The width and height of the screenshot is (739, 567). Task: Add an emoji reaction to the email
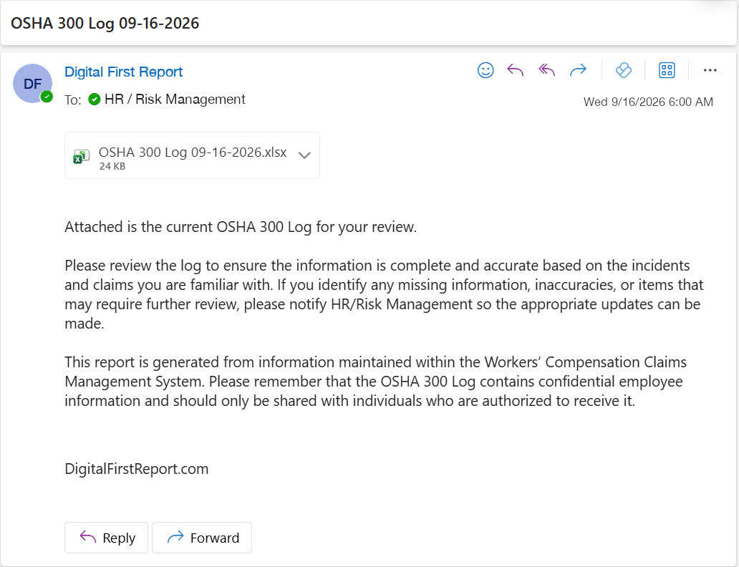pos(486,70)
